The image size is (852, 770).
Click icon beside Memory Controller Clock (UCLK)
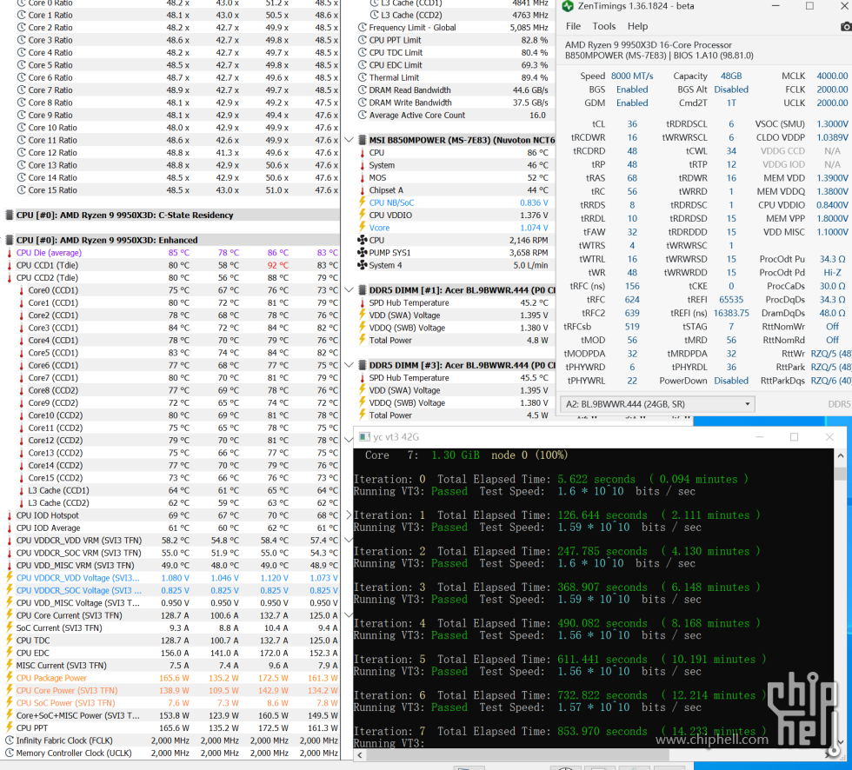(x=10, y=753)
